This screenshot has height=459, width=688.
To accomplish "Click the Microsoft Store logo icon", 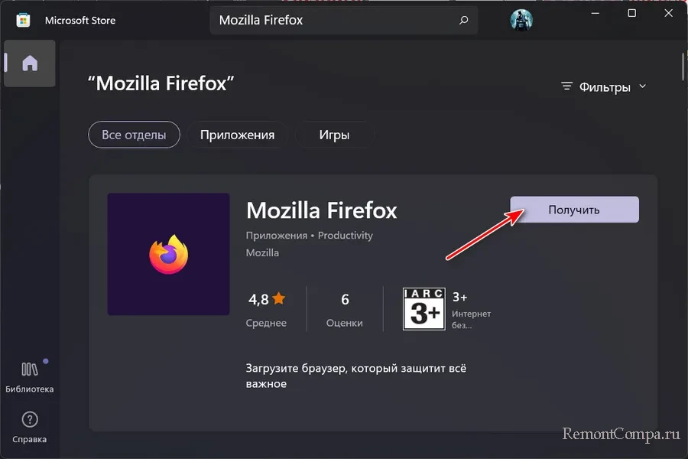I will coord(23,21).
